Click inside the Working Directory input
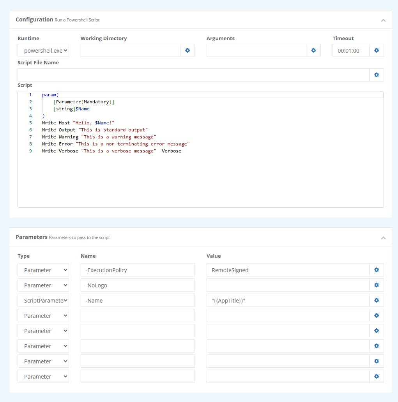This screenshot has width=398, height=402. (131, 50)
